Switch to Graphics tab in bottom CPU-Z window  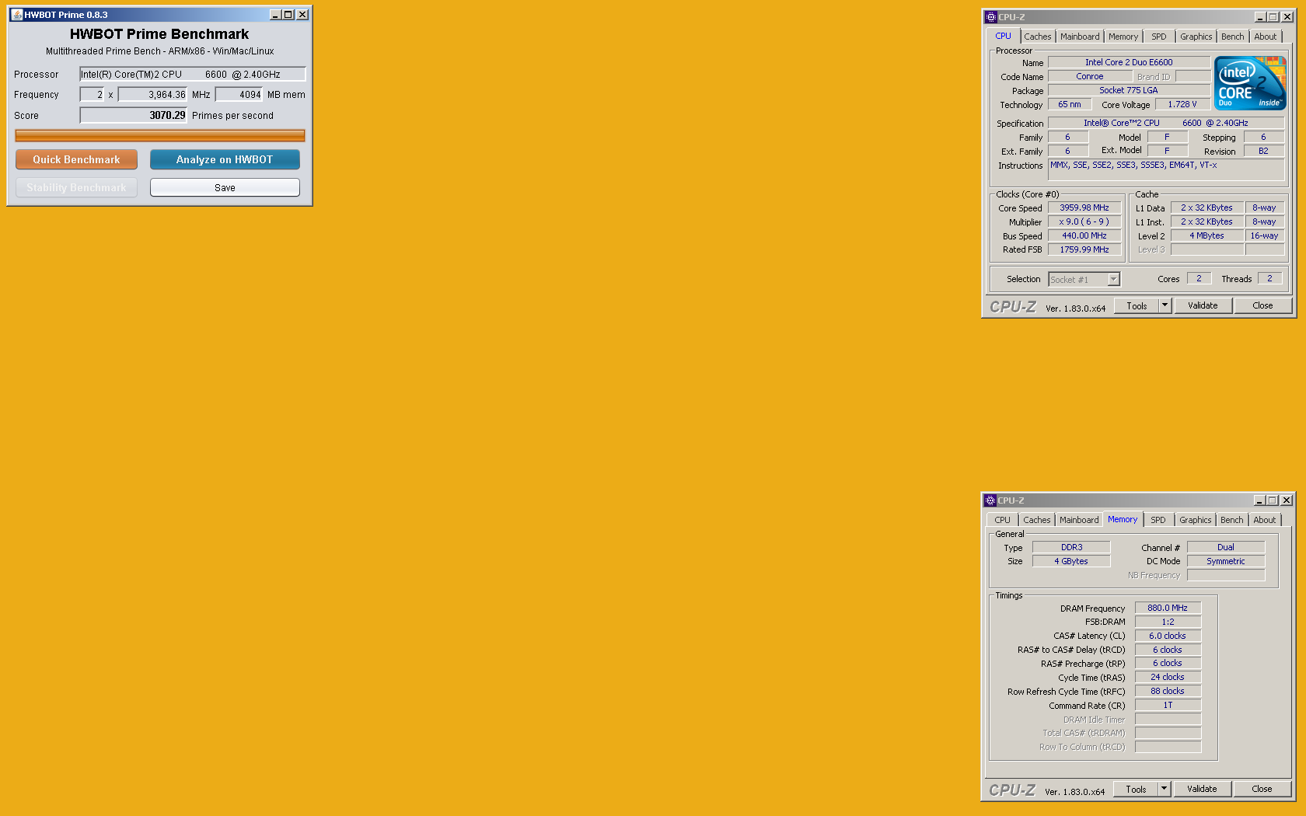pos(1195,520)
